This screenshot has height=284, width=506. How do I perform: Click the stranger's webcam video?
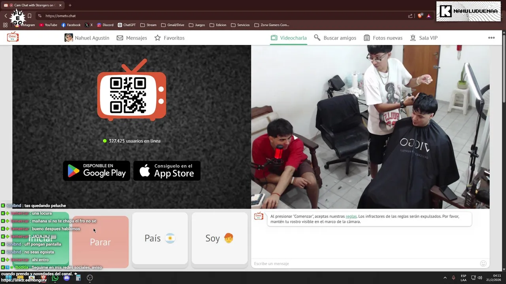370,127
